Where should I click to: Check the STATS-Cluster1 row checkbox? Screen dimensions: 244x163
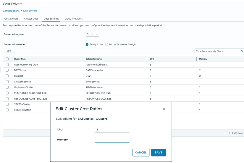7,110
